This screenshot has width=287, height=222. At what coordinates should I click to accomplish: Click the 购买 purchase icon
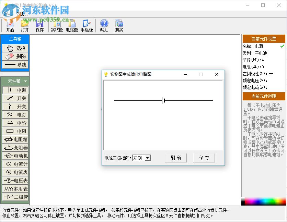(119, 26)
